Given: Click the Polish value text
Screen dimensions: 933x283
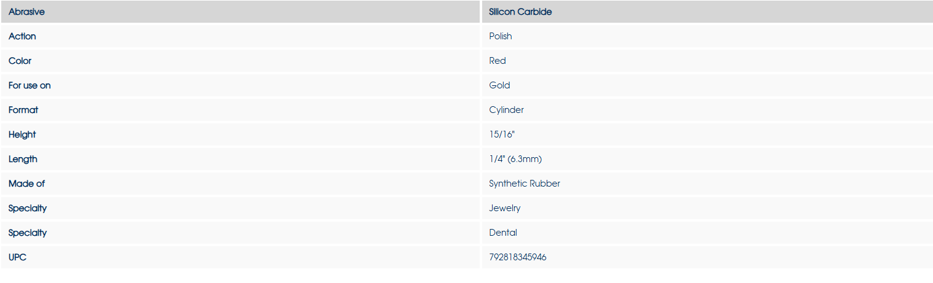Looking at the screenshot, I should tap(501, 36).
